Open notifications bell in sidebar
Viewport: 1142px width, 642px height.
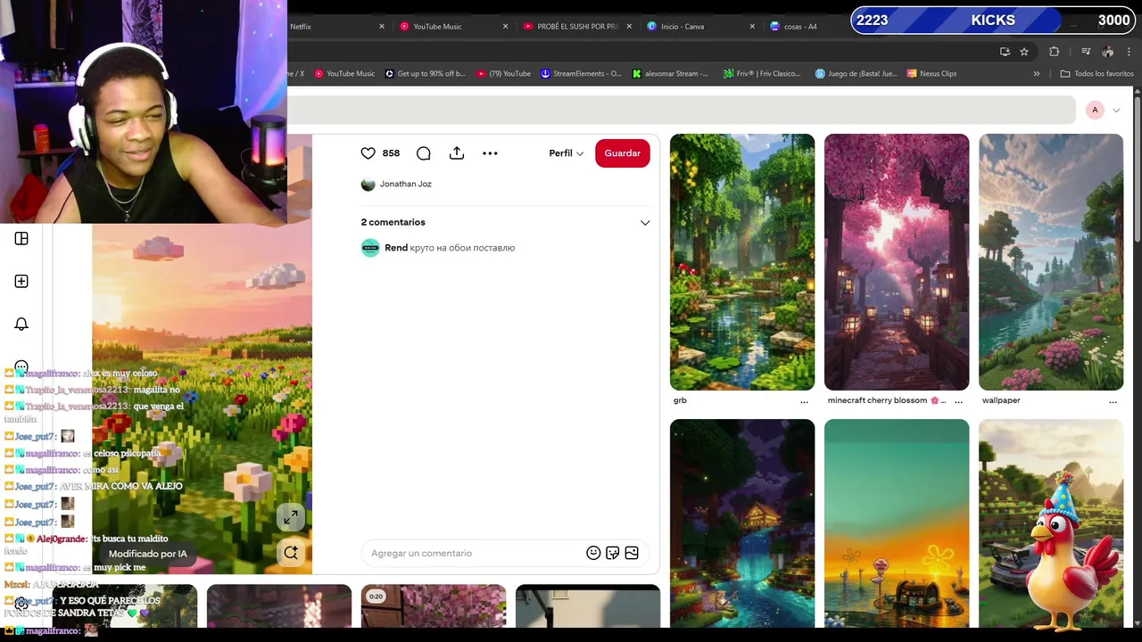coord(21,325)
